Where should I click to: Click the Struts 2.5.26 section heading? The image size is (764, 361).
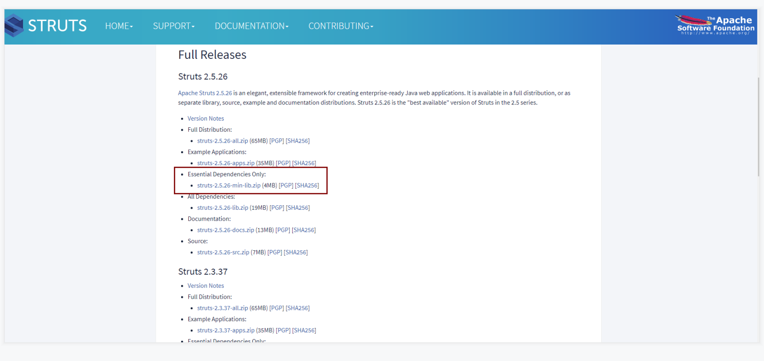coord(203,77)
